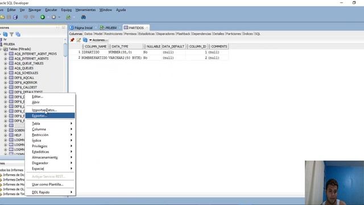This screenshot has height=205, width=364.
Task: Select the hr connection in tree
Action: 5,39
